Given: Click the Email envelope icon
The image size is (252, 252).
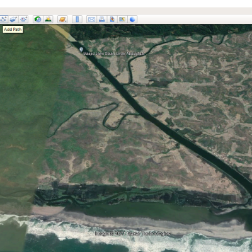Looking at the screenshot, I should tap(91, 20).
